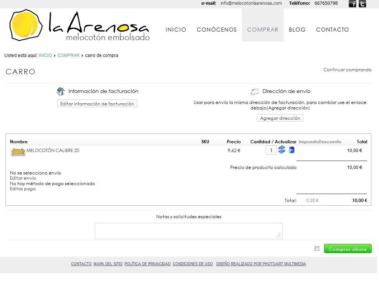Open footer MAPA DEL SITIO link

[x=108, y=264]
